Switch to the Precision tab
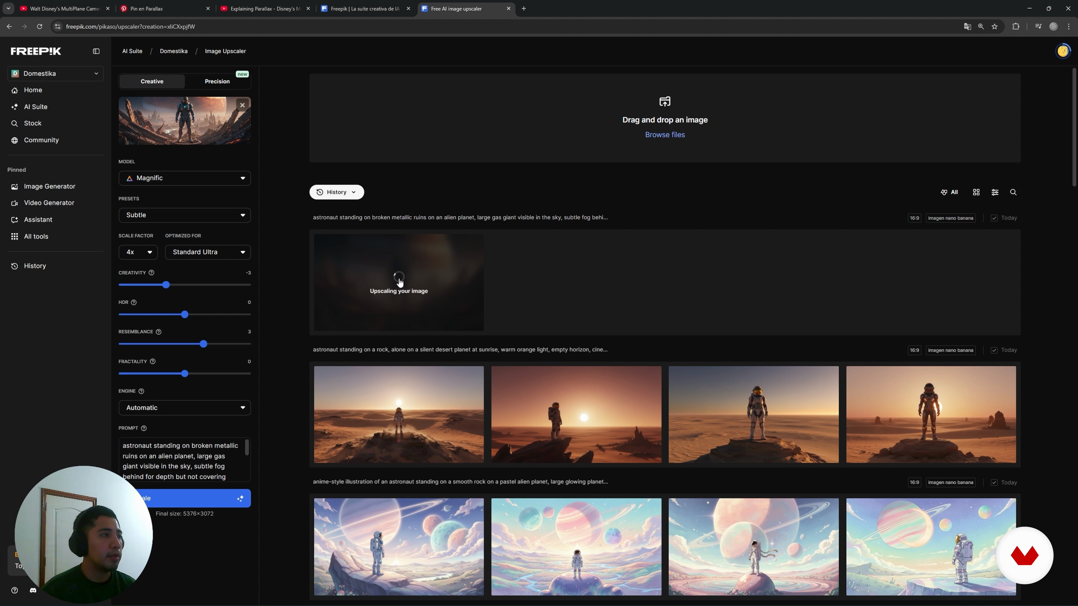The image size is (1078, 606). click(x=217, y=81)
